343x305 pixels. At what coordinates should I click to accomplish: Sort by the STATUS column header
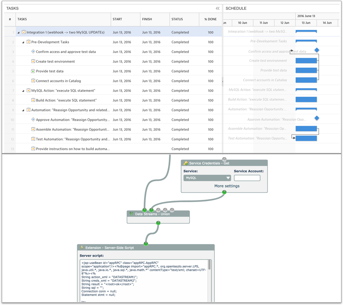pyautogui.click(x=177, y=19)
